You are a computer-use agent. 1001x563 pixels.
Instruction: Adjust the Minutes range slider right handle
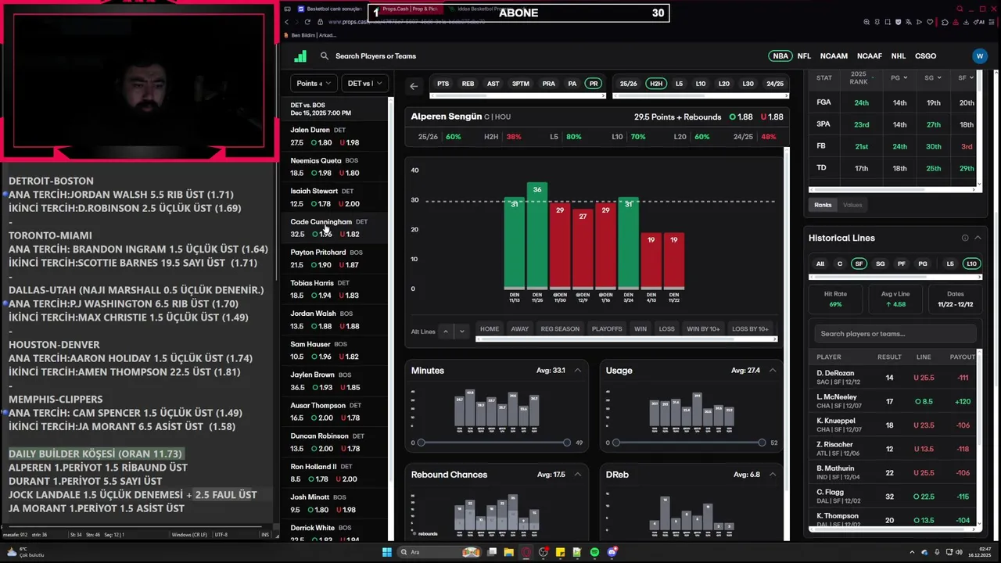[567, 443]
